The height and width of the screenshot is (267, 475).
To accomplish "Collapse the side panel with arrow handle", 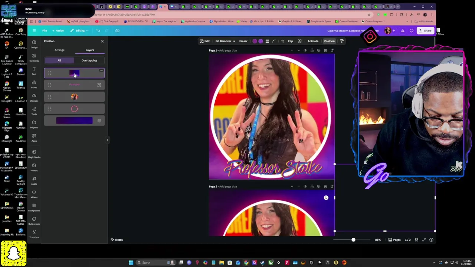I will click(108, 140).
